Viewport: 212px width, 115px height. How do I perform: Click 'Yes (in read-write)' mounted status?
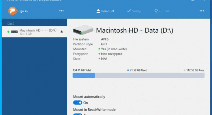(x=114, y=49)
